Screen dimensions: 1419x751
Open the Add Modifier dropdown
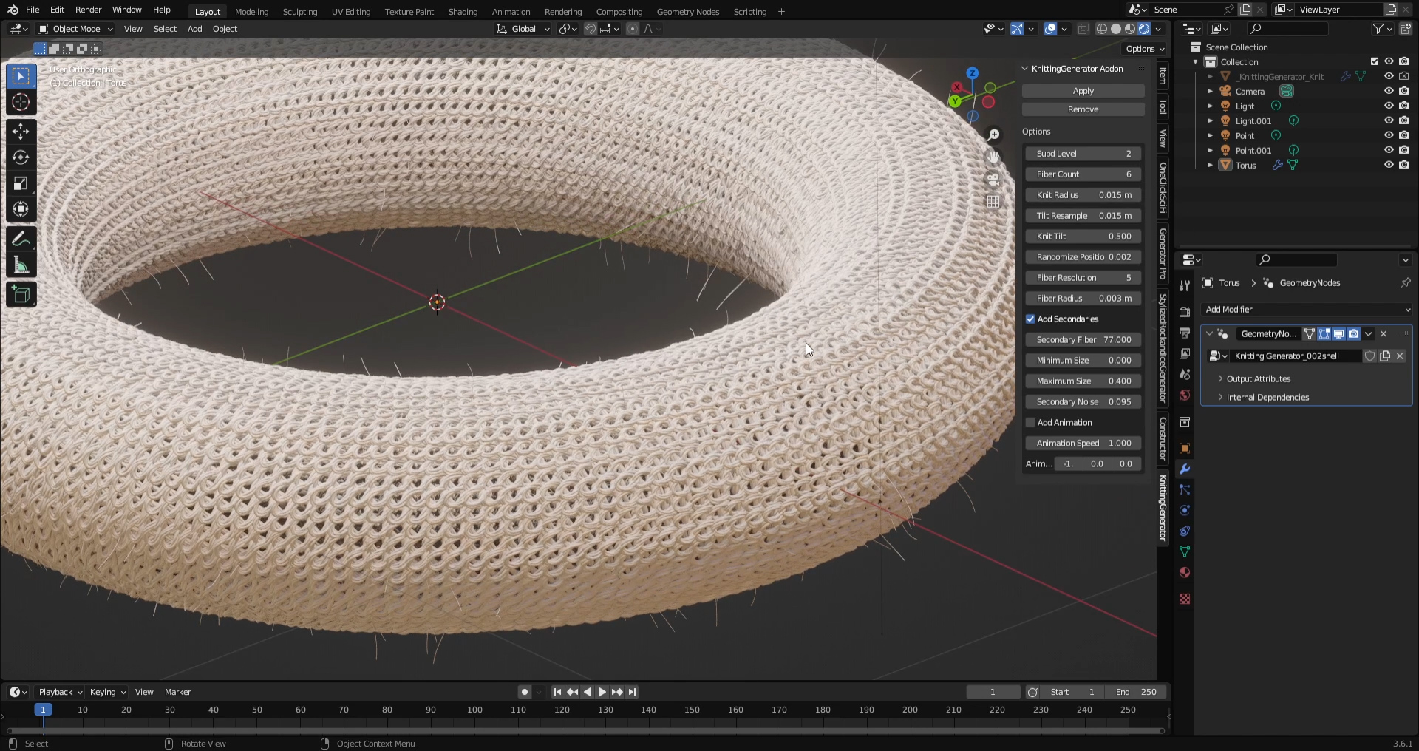coord(1307,309)
